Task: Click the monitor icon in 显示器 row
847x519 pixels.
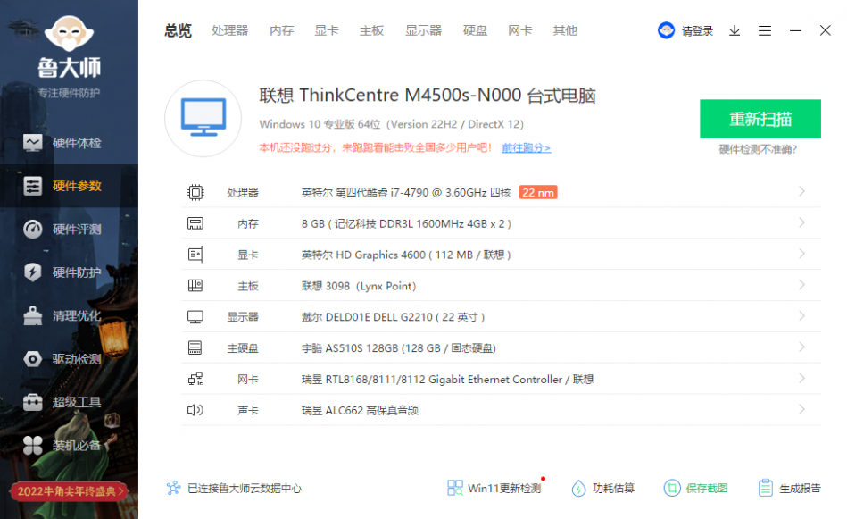Action: [195, 317]
